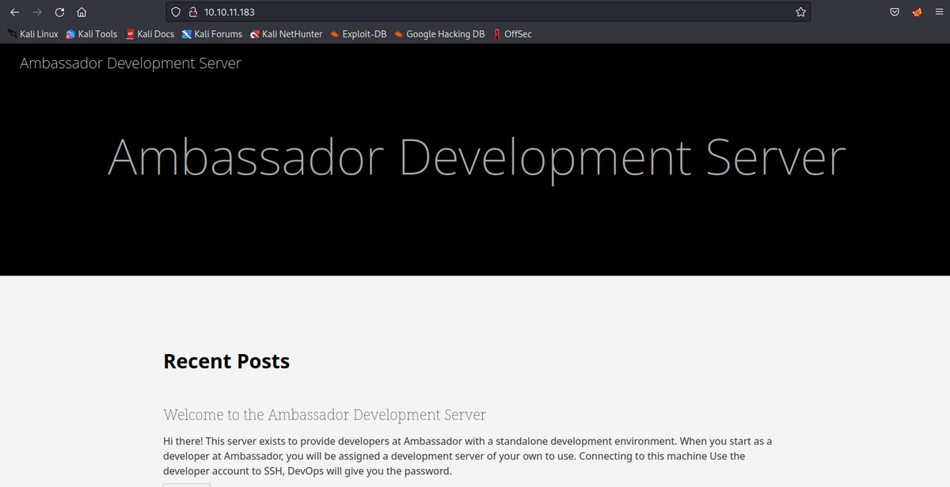Screen dimensions: 950x487
Task: Open the Kali NetHunter bookmark
Action: point(287,34)
